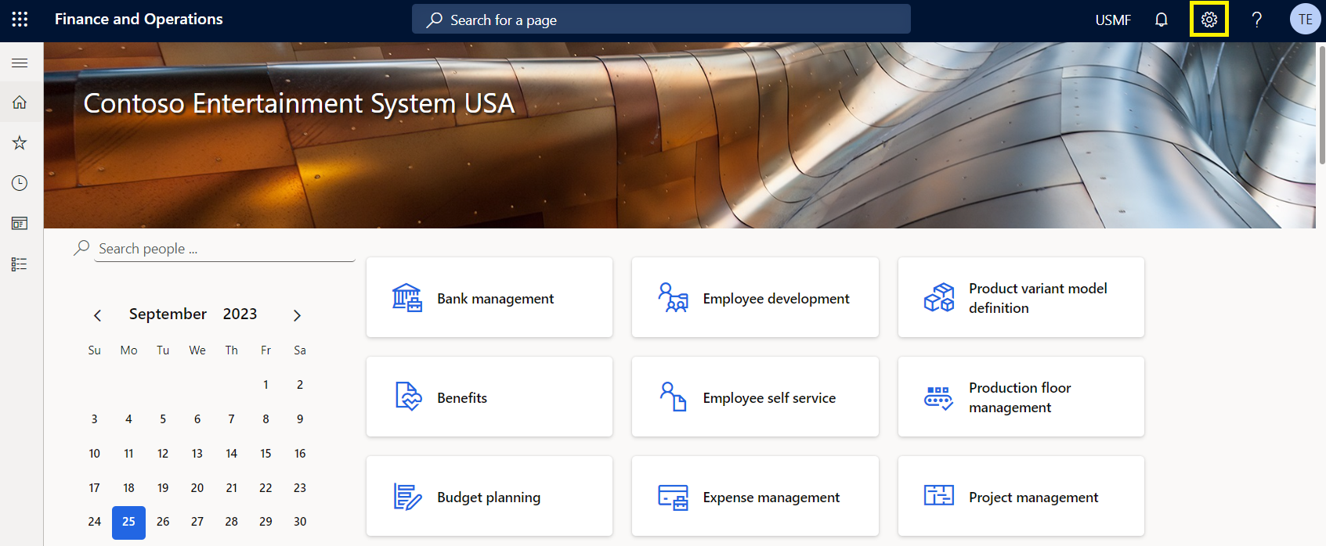
Task: Click the Employee development people icon
Action: [x=673, y=298]
